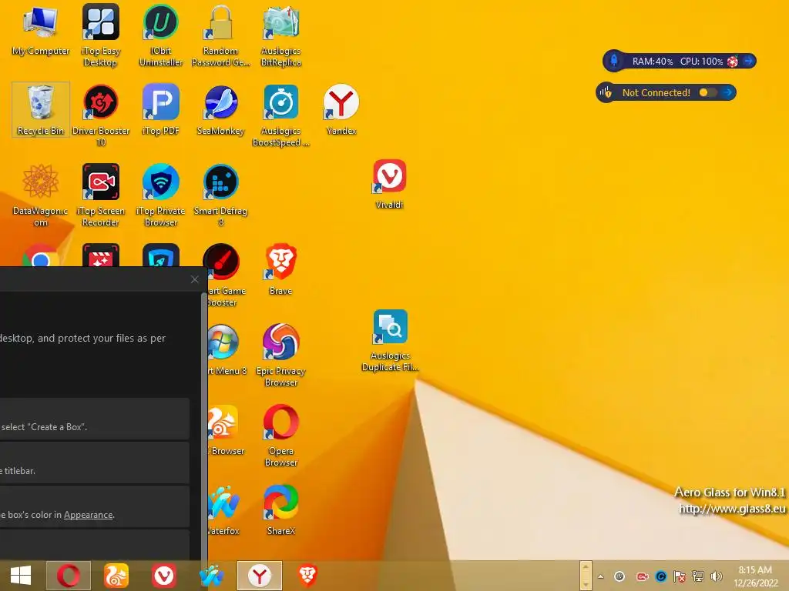Switch to Opera in the taskbar
The width and height of the screenshot is (789, 591).
(x=69, y=576)
